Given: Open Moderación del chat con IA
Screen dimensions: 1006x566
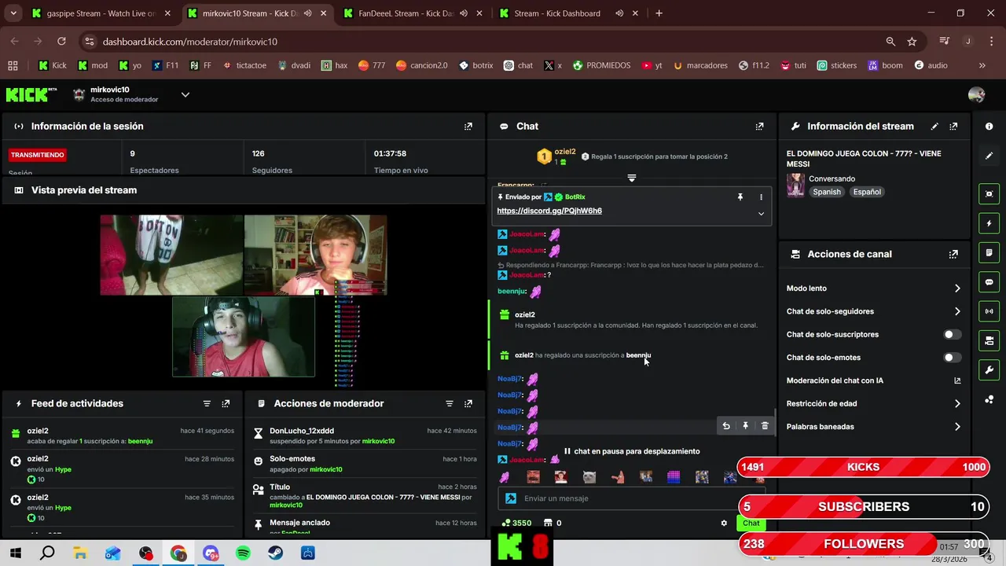Looking at the screenshot, I should coord(873,380).
